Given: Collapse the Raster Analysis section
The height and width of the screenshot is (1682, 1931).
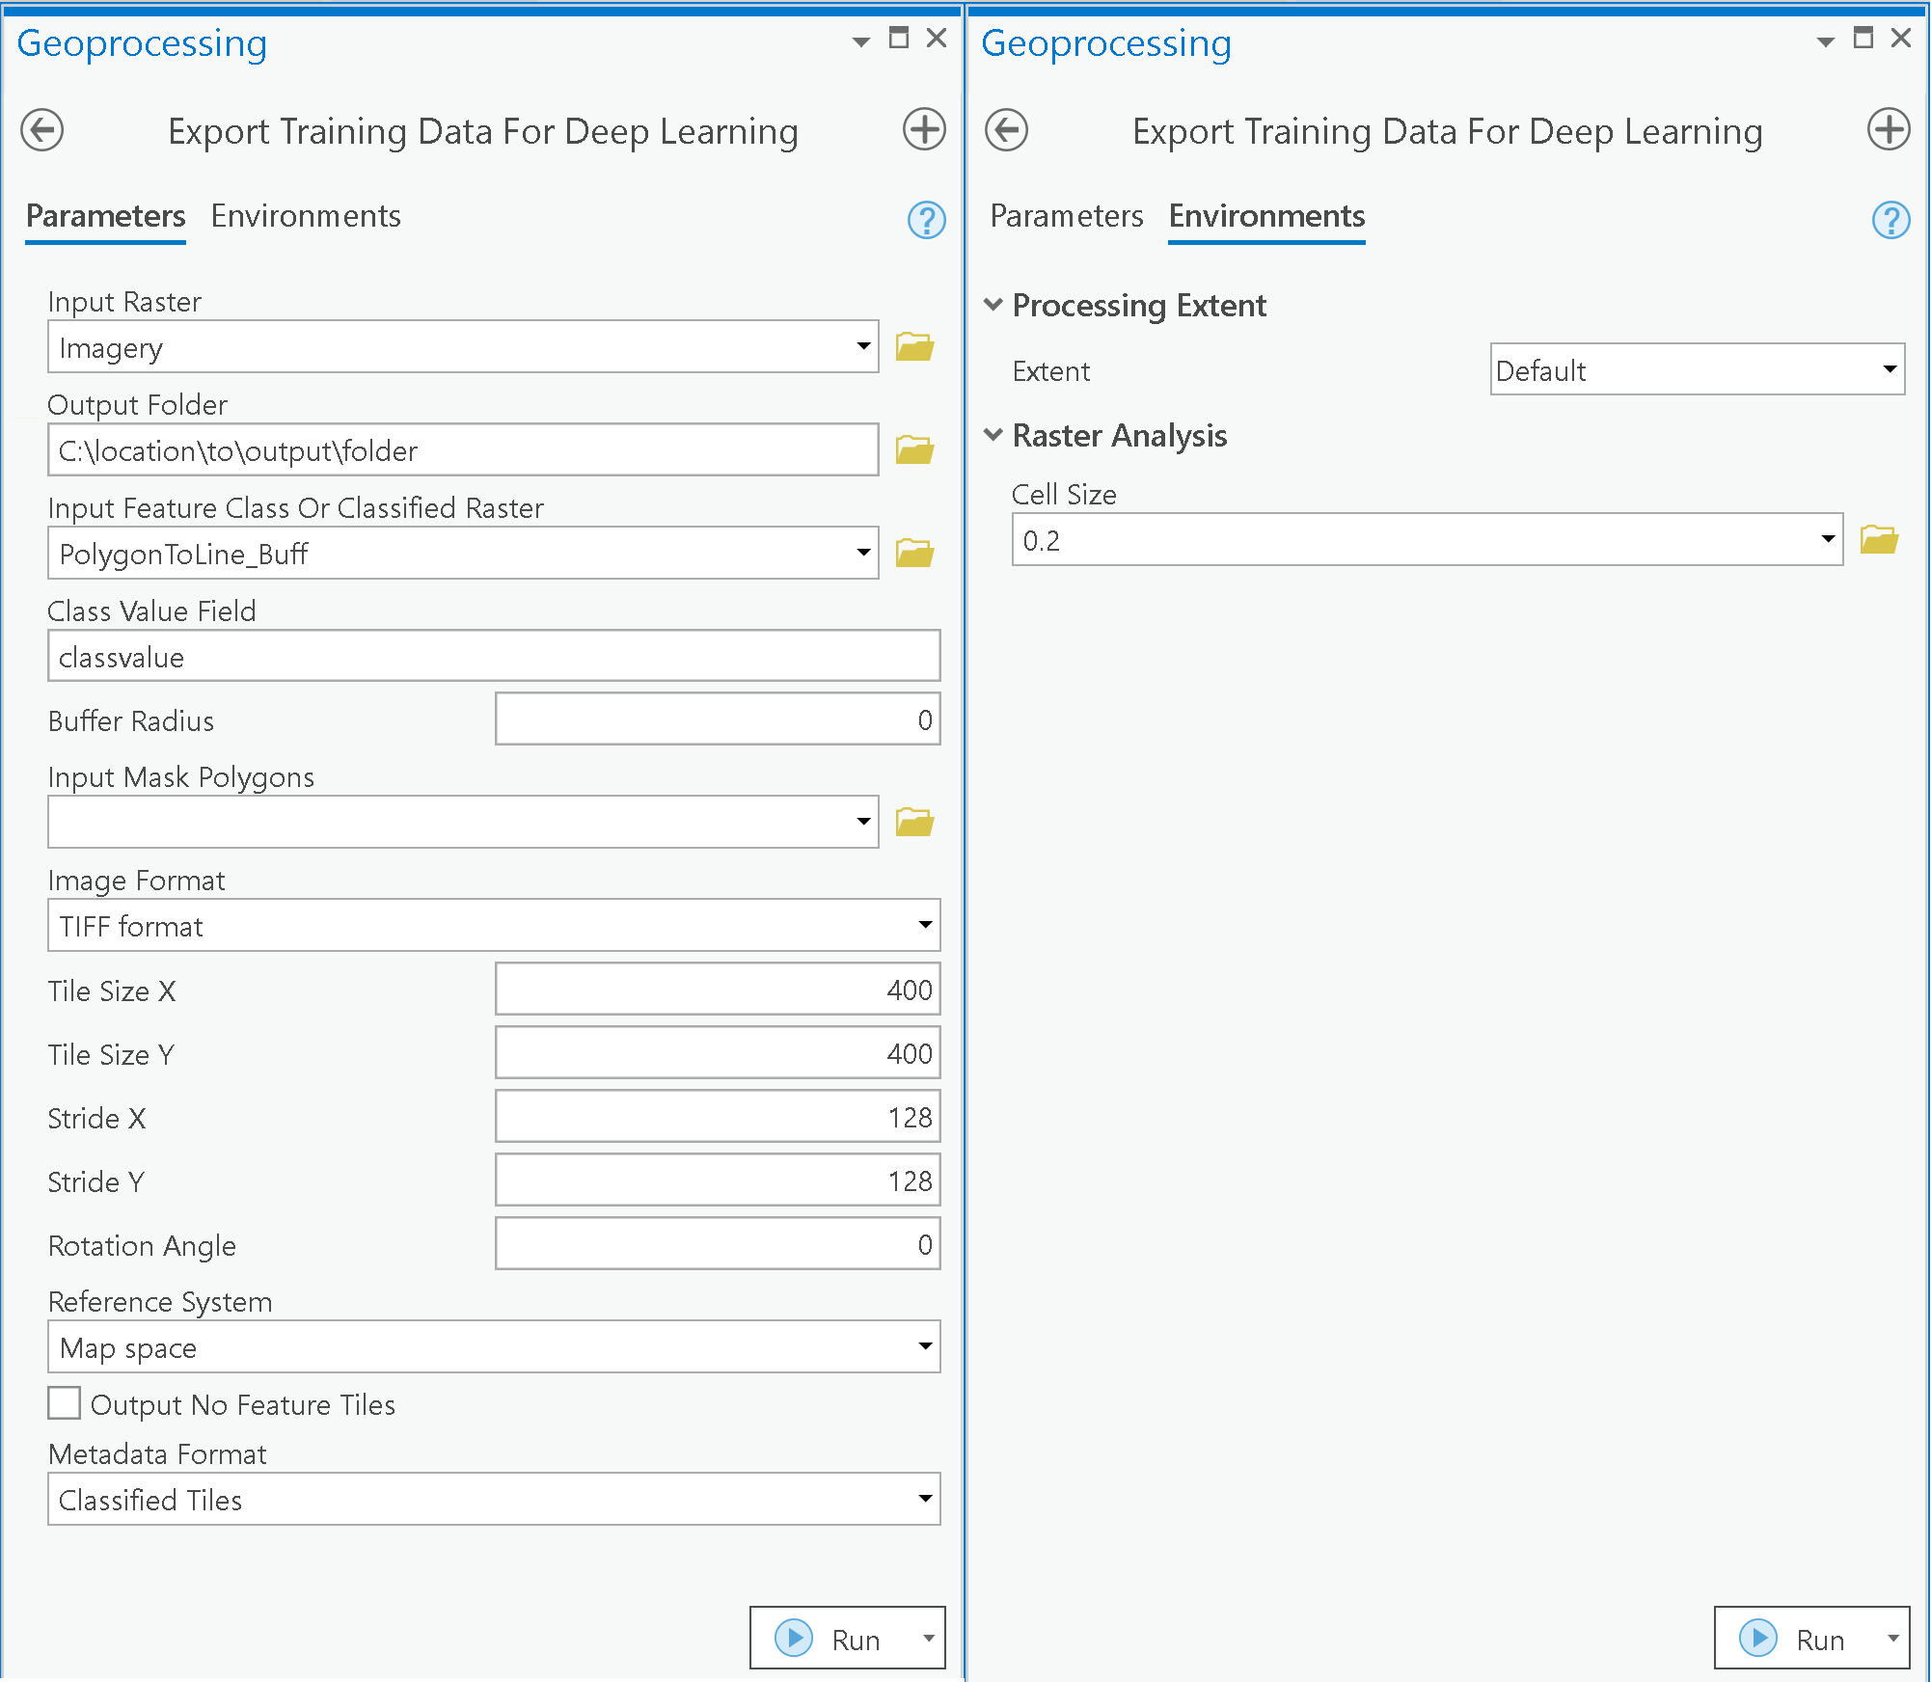Looking at the screenshot, I should point(993,435).
